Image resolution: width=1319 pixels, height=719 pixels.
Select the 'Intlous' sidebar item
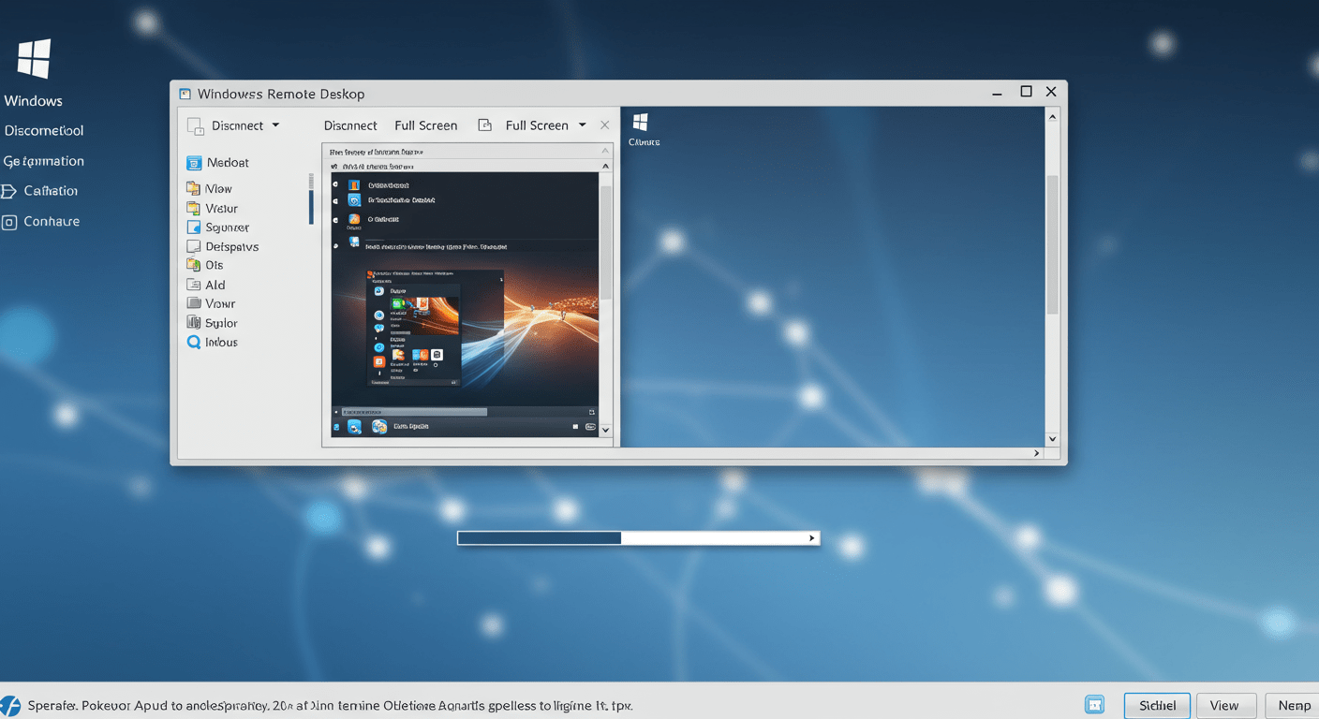(x=213, y=343)
